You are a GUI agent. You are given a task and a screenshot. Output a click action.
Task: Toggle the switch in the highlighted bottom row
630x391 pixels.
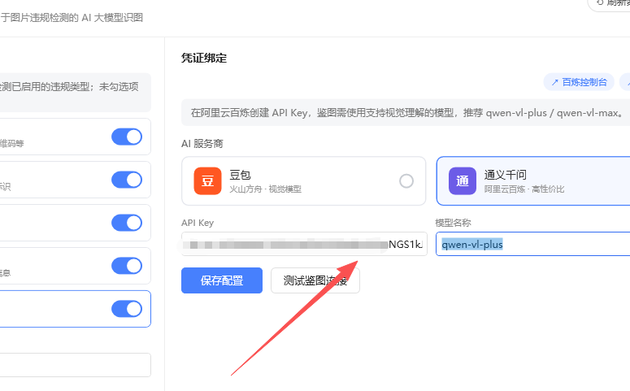pyautogui.click(x=127, y=309)
